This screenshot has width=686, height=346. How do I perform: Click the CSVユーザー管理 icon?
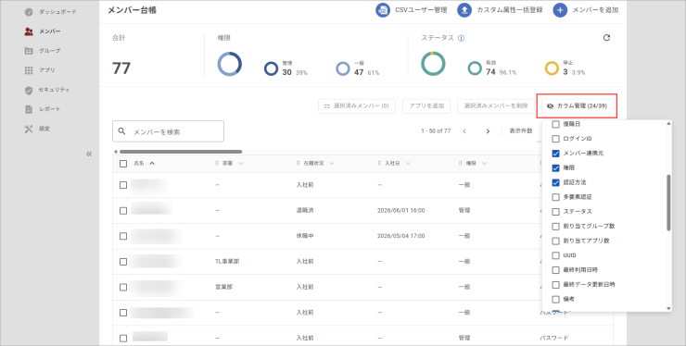(383, 9)
